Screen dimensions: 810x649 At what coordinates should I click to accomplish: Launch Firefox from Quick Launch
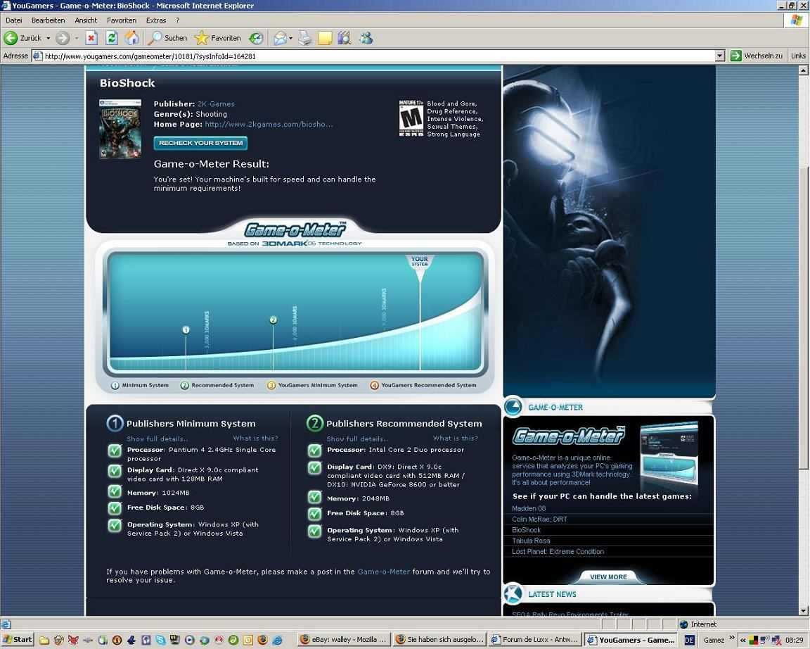point(262,640)
